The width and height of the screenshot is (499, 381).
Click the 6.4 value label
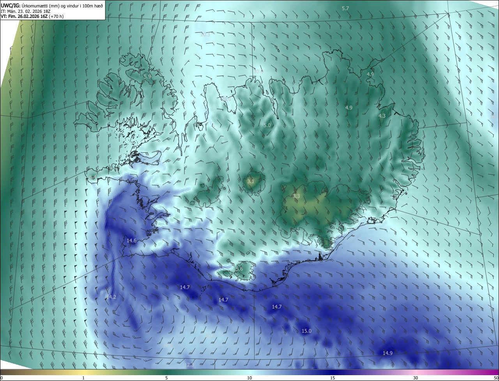93,177
